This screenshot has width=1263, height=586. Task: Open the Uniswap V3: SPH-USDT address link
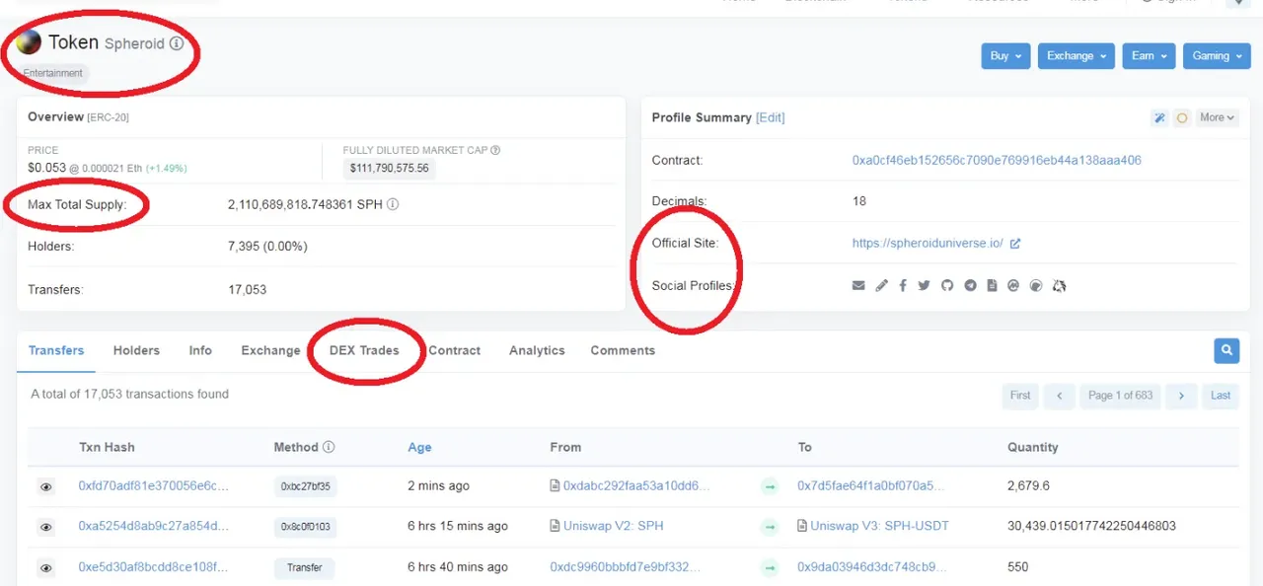tap(879, 527)
